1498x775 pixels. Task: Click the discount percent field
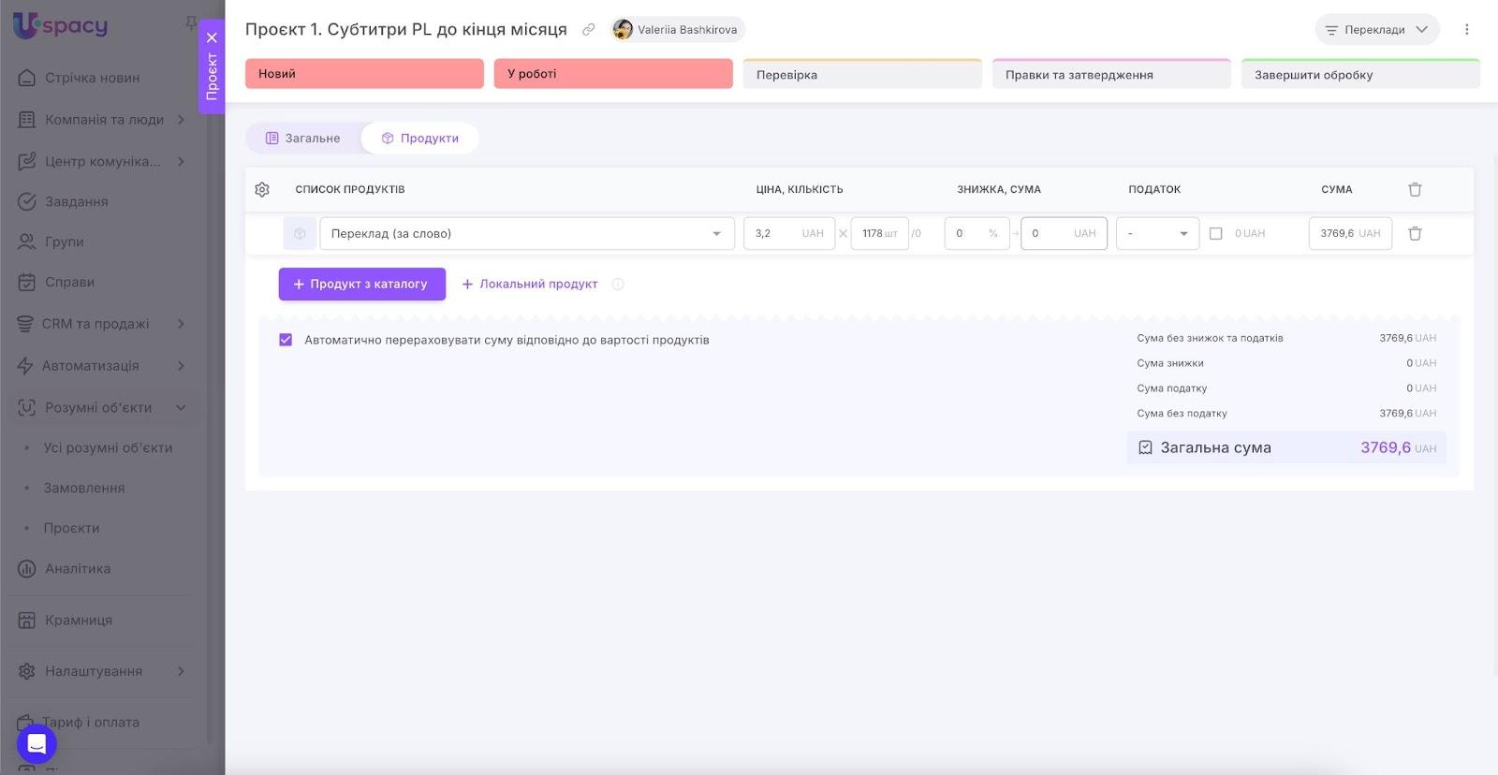(x=977, y=233)
